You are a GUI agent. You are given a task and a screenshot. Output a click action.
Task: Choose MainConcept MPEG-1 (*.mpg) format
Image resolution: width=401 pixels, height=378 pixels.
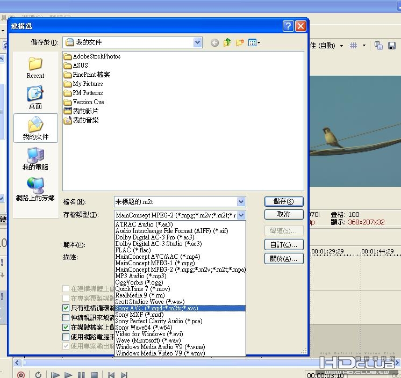180,263
